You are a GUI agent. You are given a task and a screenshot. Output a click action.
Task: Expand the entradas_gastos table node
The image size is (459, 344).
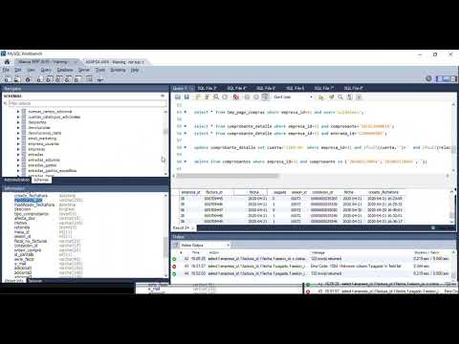coord(18,165)
